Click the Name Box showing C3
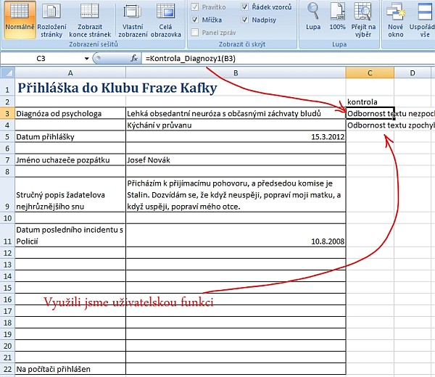This screenshot has height=377, width=435. point(41,59)
